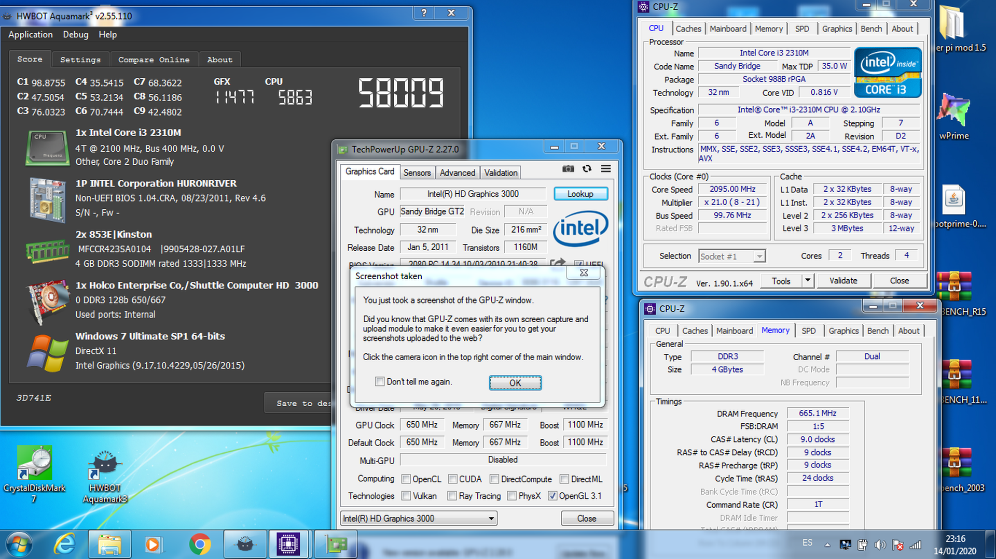Screen dimensions: 996x559
Task: Open wPrime desktop icon
Action: click(954, 116)
